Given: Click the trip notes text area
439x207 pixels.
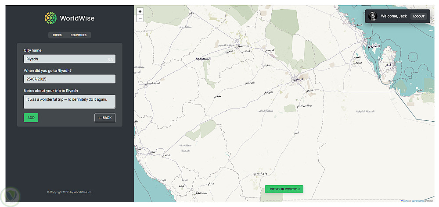Looking at the screenshot, I should click(x=69, y=102).
